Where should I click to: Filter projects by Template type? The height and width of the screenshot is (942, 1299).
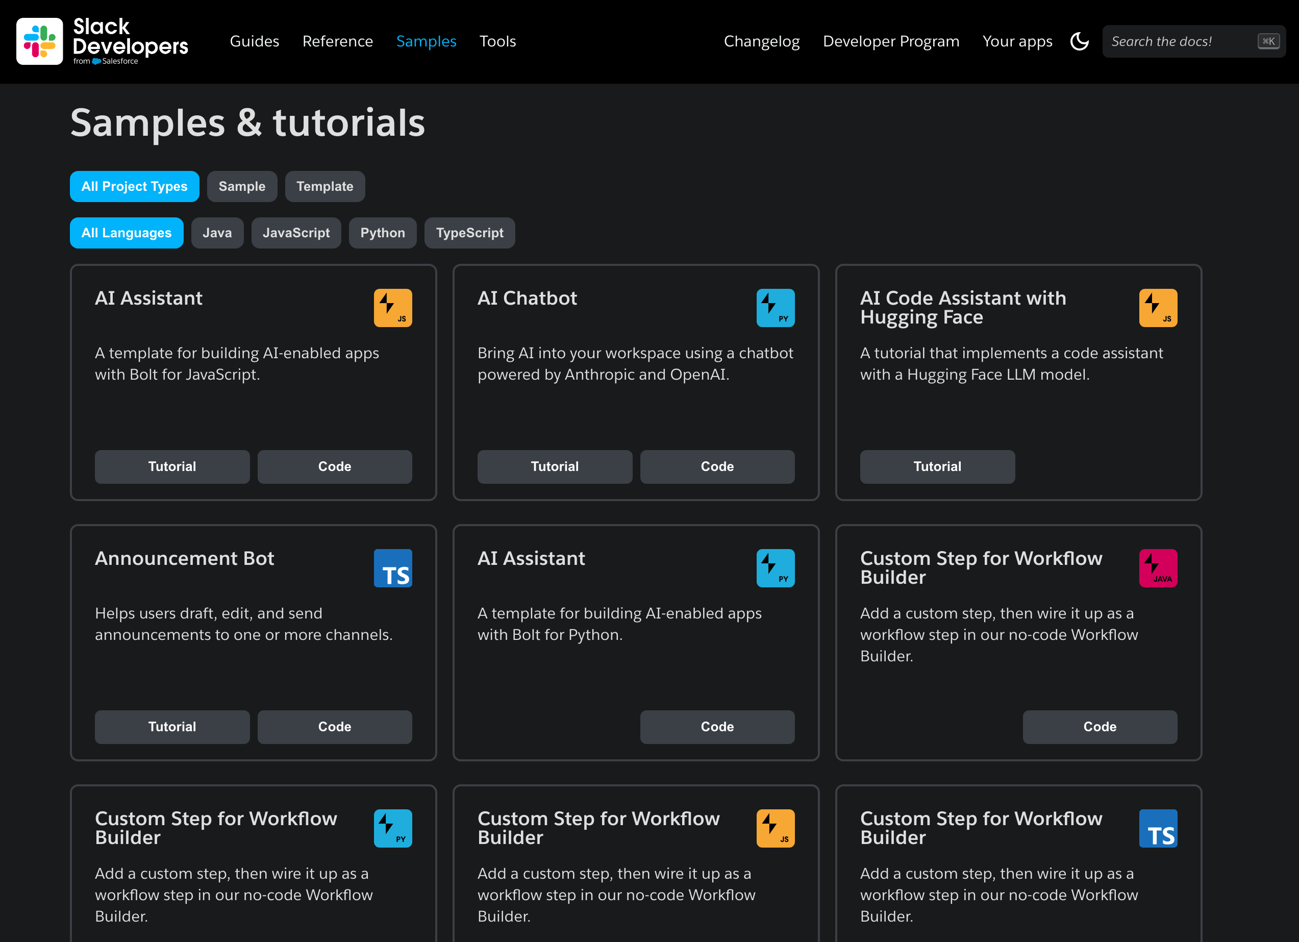click(324, 186)
